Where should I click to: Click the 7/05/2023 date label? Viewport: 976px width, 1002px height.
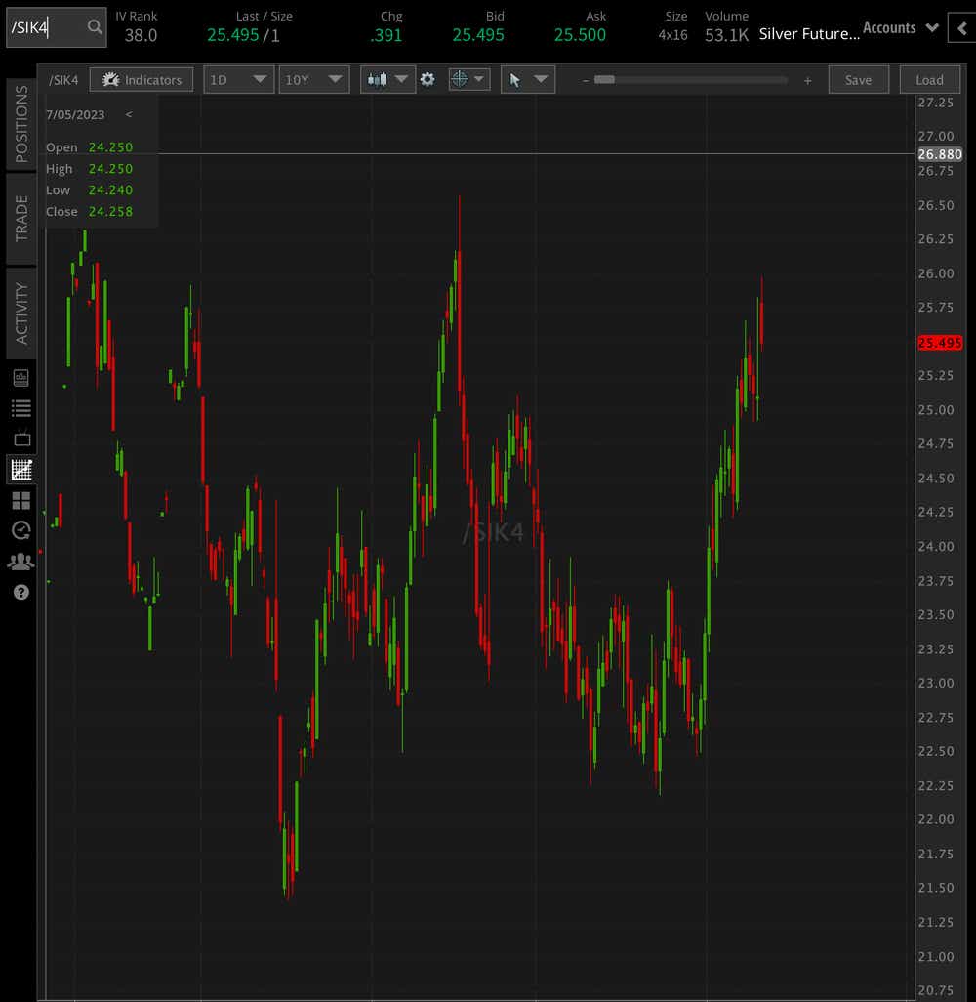[75, 115]
